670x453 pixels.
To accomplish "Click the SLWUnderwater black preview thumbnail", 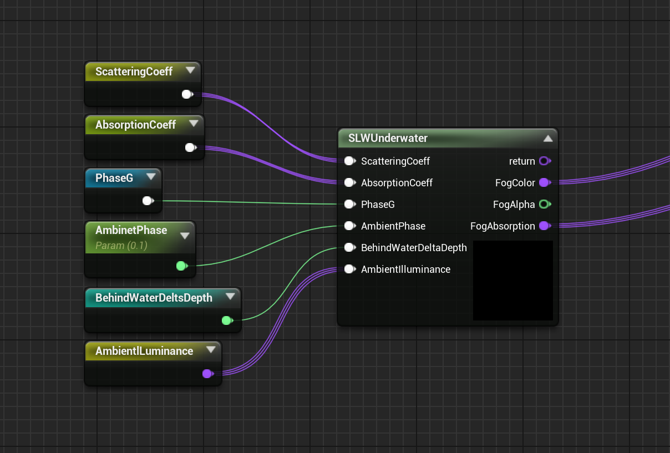I will (x=512, y=280).
